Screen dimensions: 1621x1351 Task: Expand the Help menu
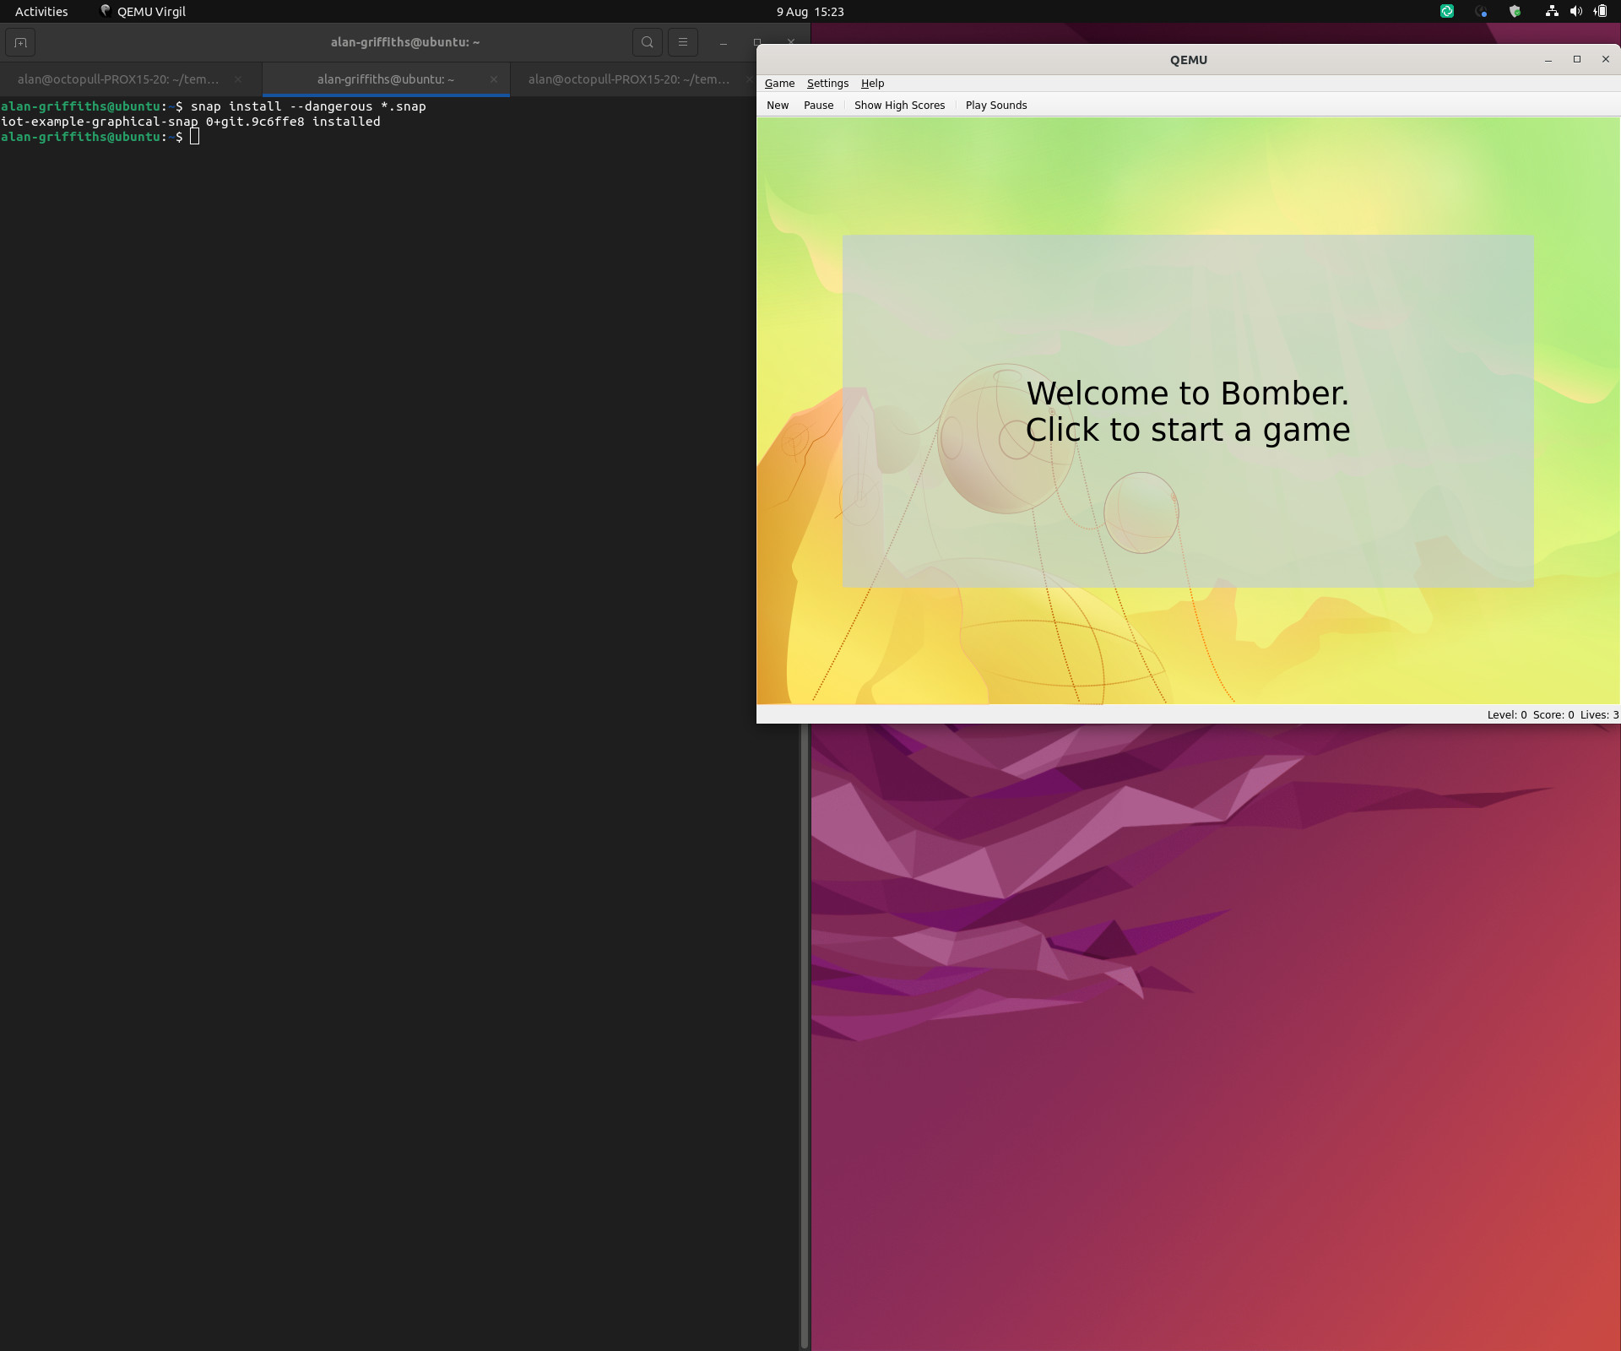tap(872, 84)
